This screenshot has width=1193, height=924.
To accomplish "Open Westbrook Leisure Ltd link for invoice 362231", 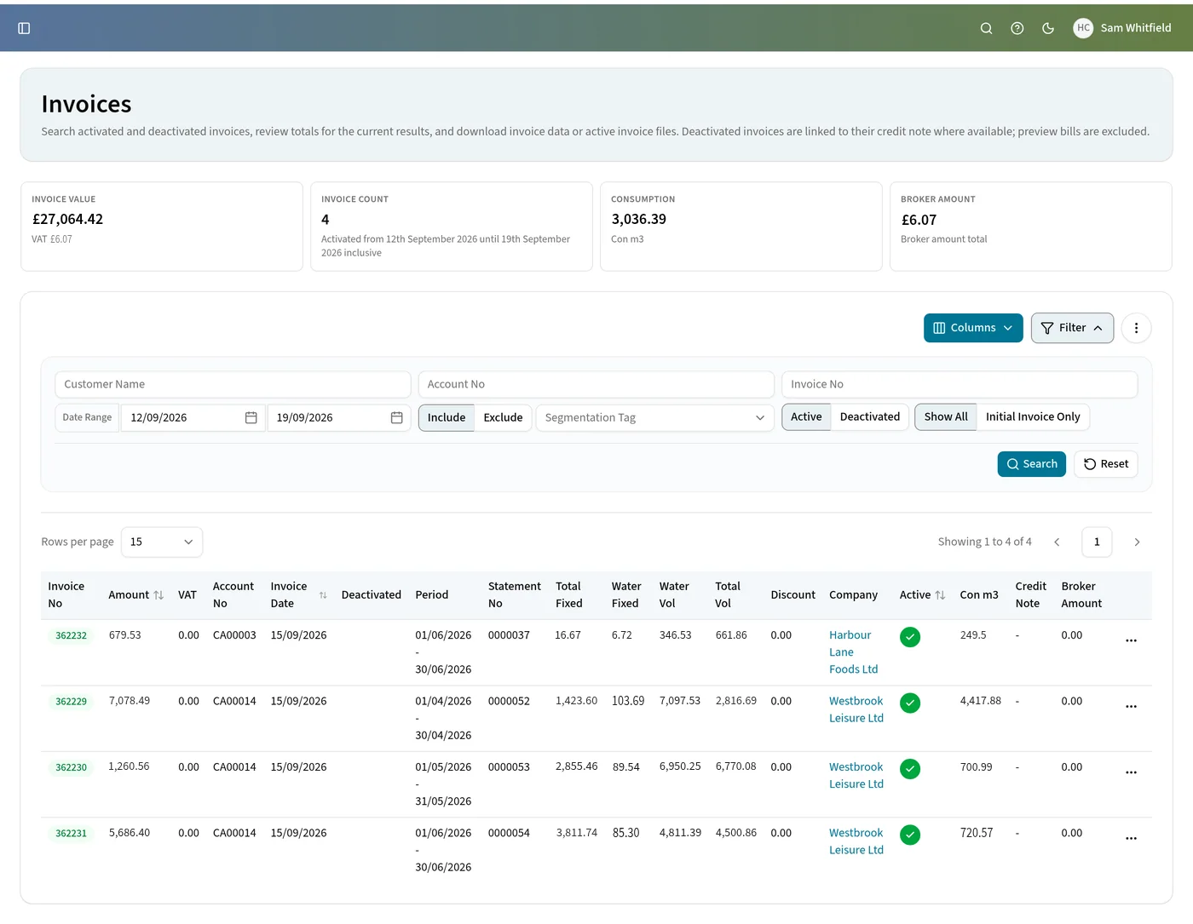I will [x=856, y=841].
